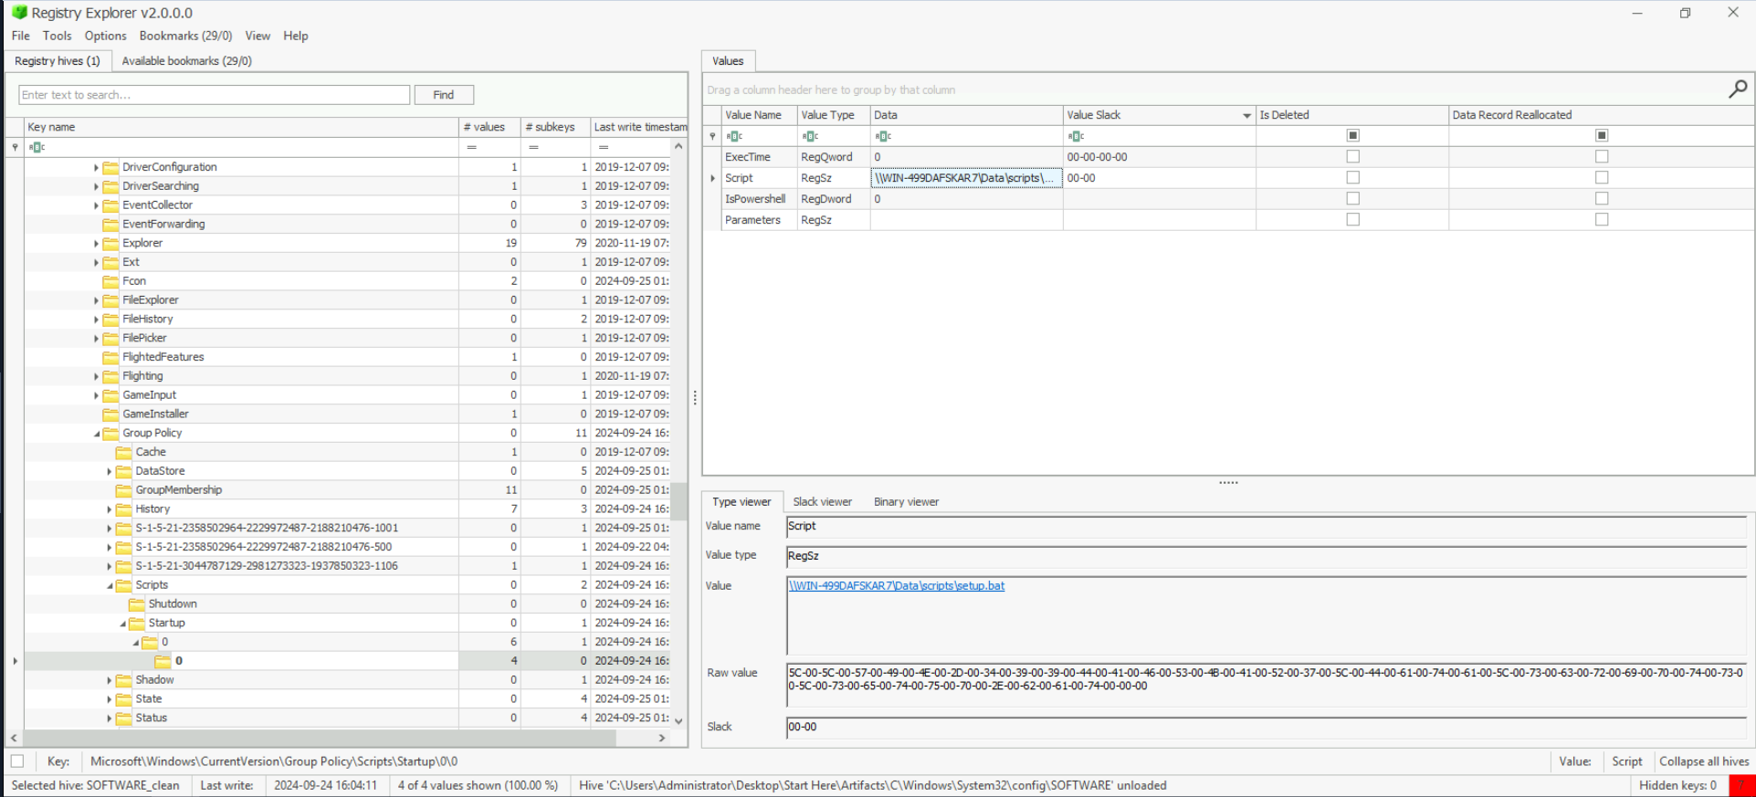Focus the Enter text to search field
This screenshot has width=1756, height=797.
(215, 95)
